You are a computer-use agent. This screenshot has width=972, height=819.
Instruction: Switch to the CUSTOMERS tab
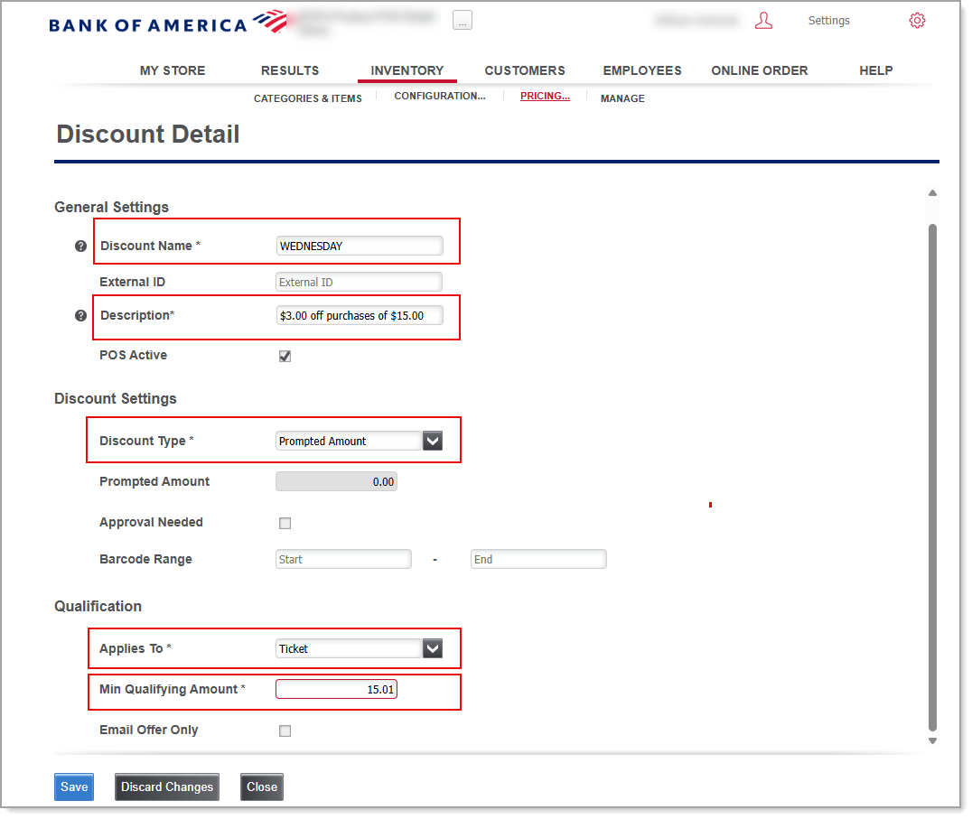click(525, 70)
